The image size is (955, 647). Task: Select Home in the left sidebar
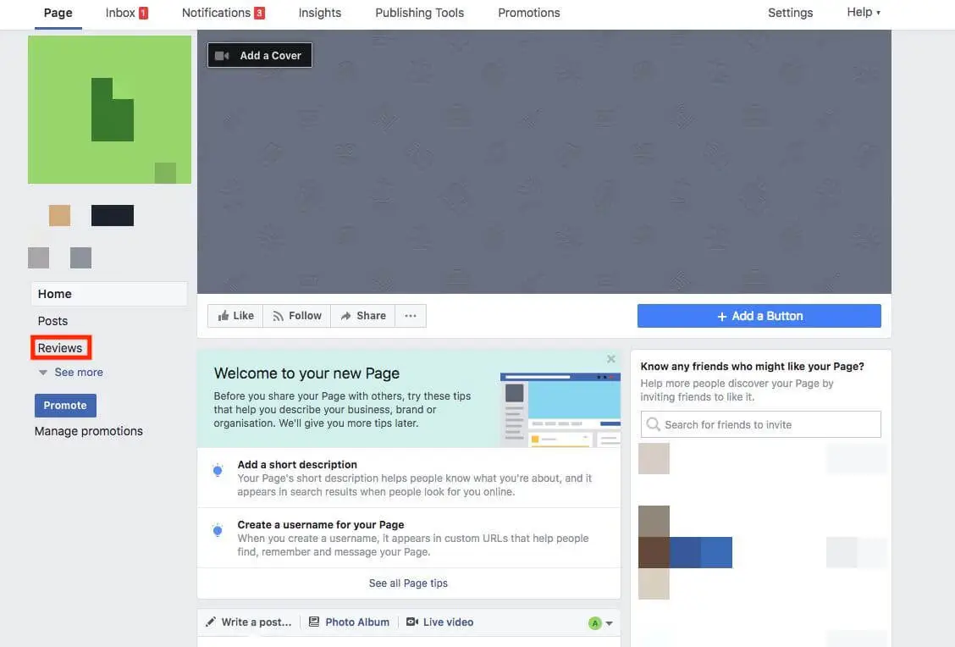point(109,294)
